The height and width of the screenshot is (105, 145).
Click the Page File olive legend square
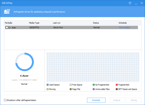pos(71,89)
